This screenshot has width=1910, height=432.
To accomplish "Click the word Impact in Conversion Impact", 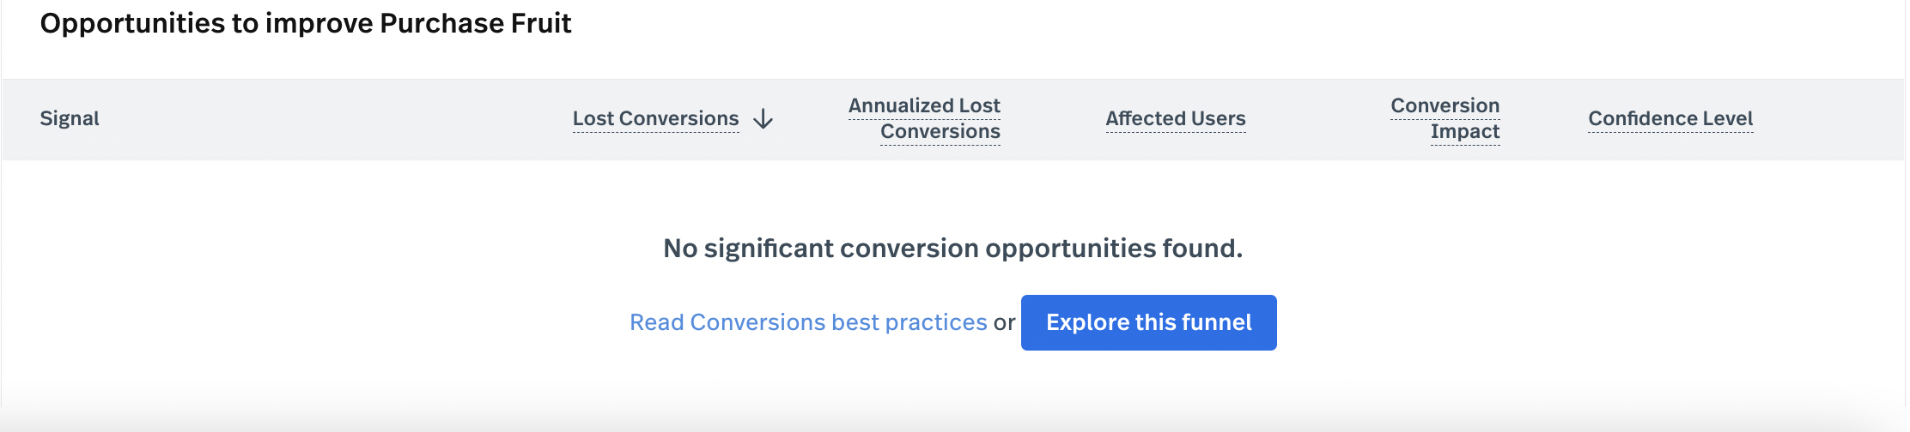I will tap(1464, 131).
